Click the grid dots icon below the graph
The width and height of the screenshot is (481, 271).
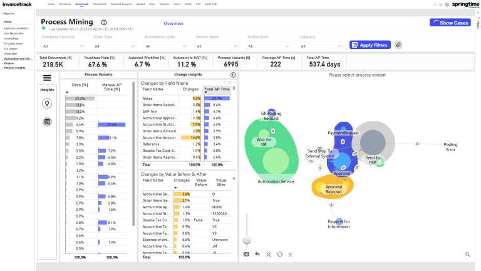coord(291,255)
